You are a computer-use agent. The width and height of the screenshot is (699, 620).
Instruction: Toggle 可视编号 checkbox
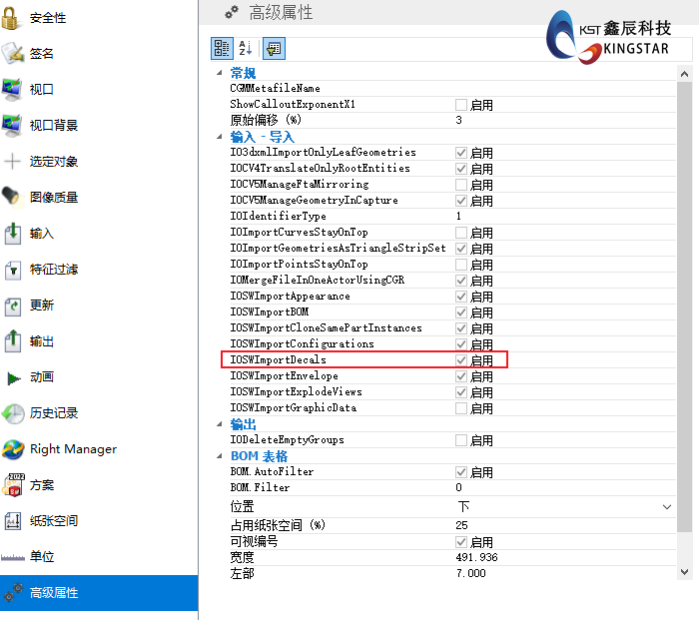461,542
